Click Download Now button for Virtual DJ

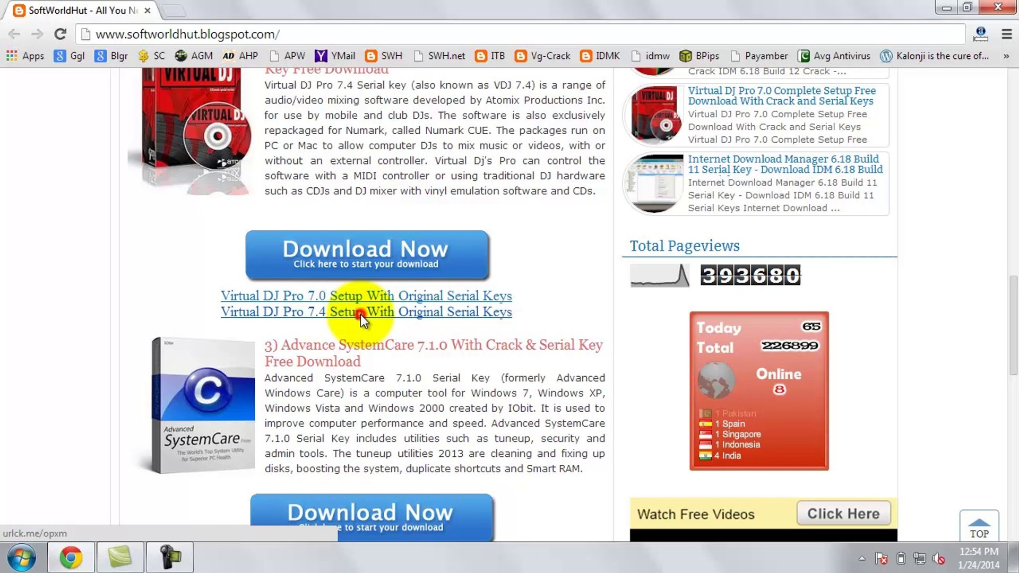pyautogui.click(x=366, y=251)
